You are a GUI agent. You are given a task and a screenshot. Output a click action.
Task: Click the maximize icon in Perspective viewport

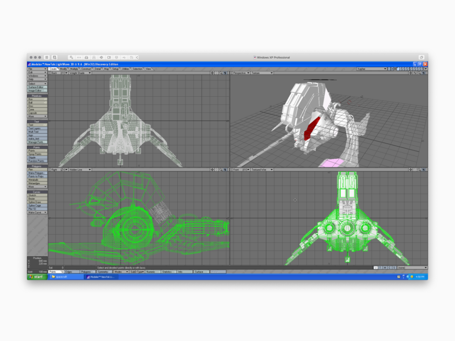[423, 73]
